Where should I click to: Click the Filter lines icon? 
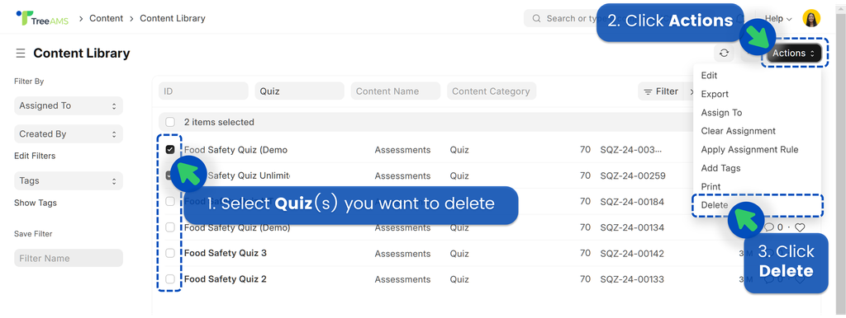[648, 91]
